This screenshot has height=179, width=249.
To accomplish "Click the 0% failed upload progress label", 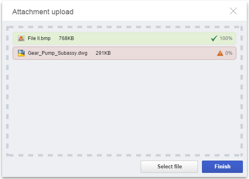I will 229,53.
